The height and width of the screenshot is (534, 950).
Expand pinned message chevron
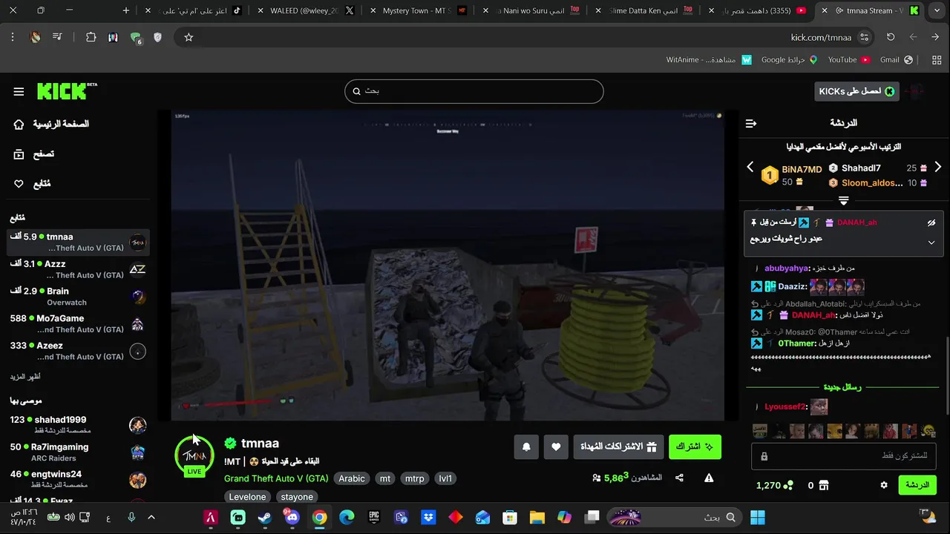click(x=931, y=242)
